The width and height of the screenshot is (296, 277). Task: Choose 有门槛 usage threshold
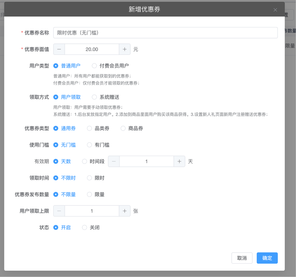(x=98, y=145)
